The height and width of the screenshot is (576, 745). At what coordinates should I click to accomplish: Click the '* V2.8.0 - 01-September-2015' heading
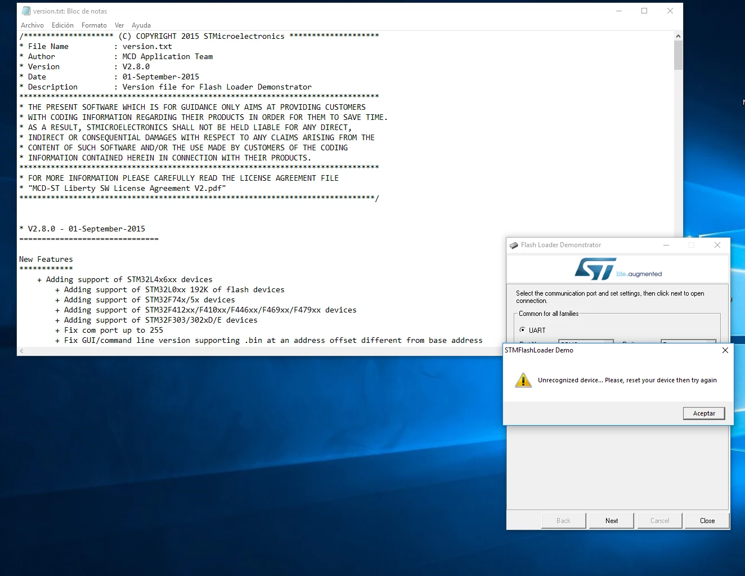click(x=82, y=229)
